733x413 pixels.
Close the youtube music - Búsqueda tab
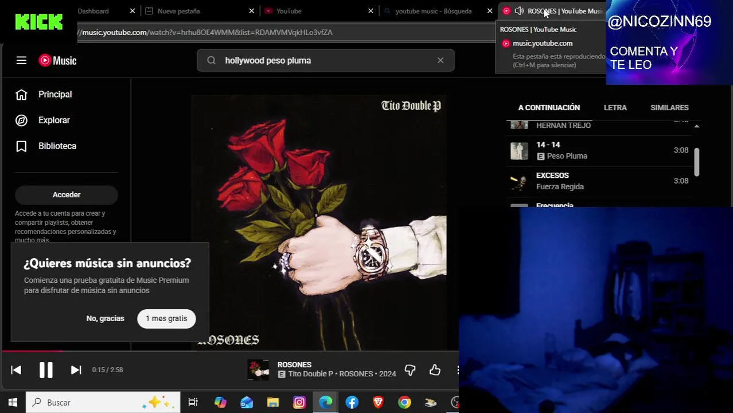tap(489, 11)
